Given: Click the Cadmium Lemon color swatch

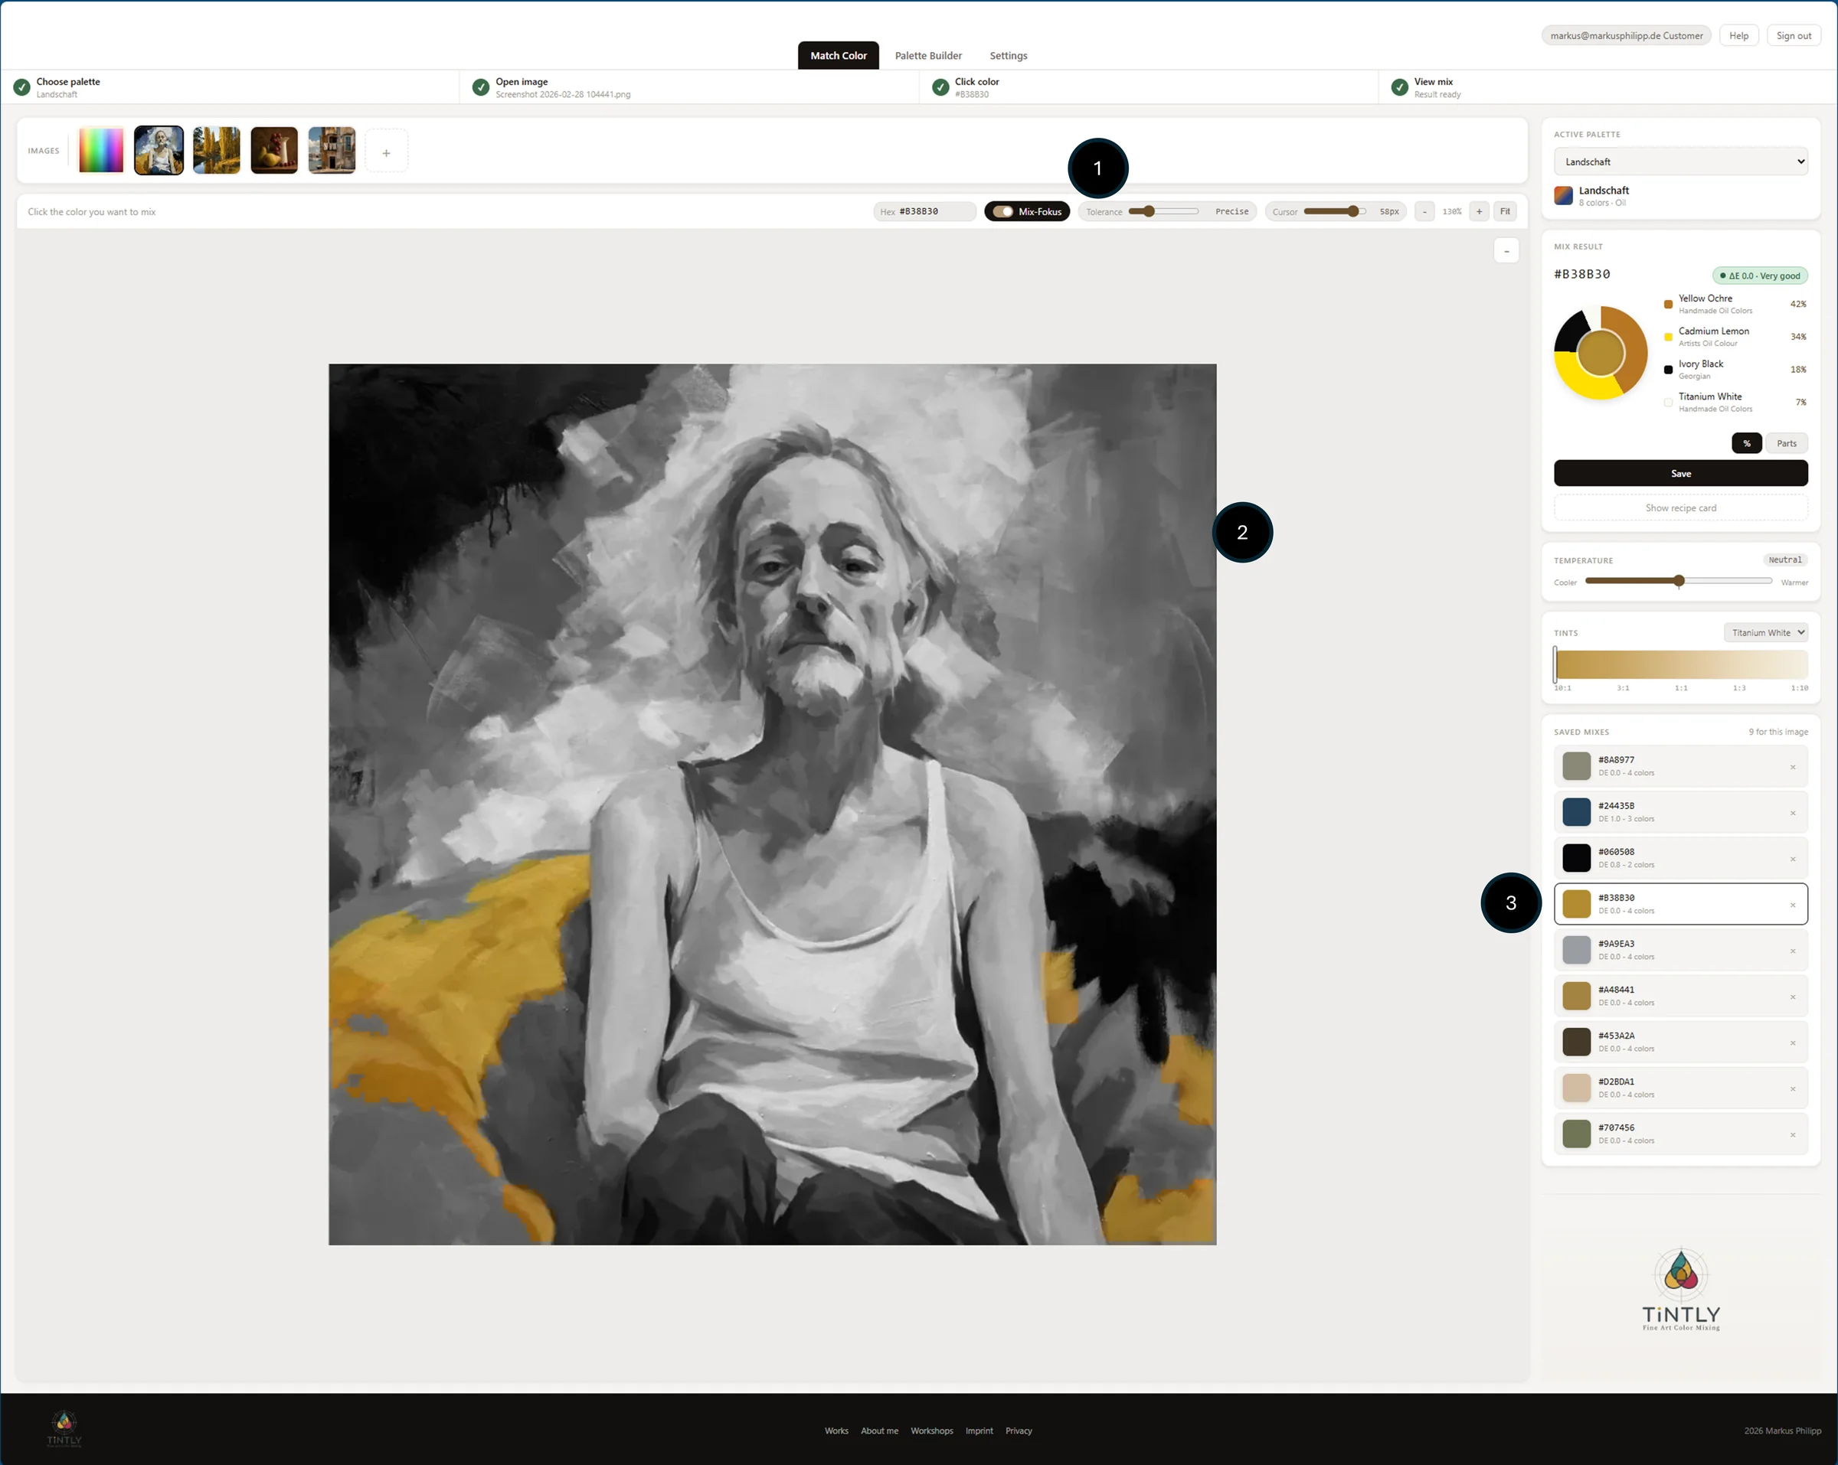Looking at the screenshot, I should tap(1668, 338).
